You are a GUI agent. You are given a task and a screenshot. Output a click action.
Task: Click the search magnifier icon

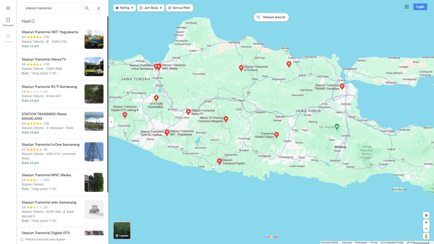[87, 8]
